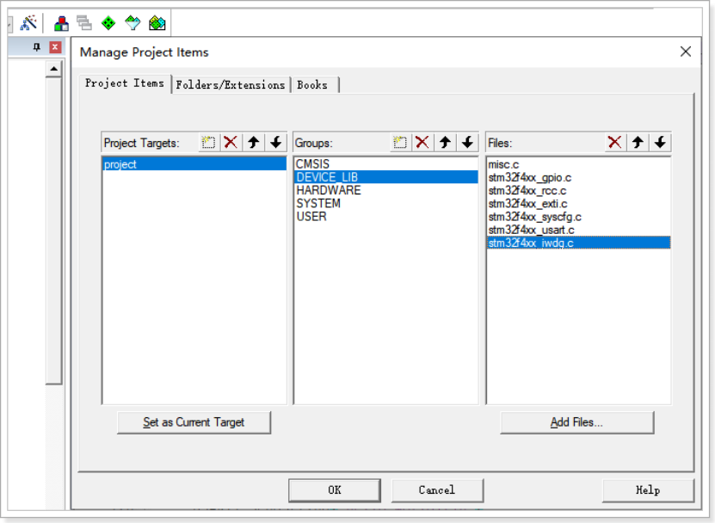Close the Manage Project Items dialog

click(686, 52)
